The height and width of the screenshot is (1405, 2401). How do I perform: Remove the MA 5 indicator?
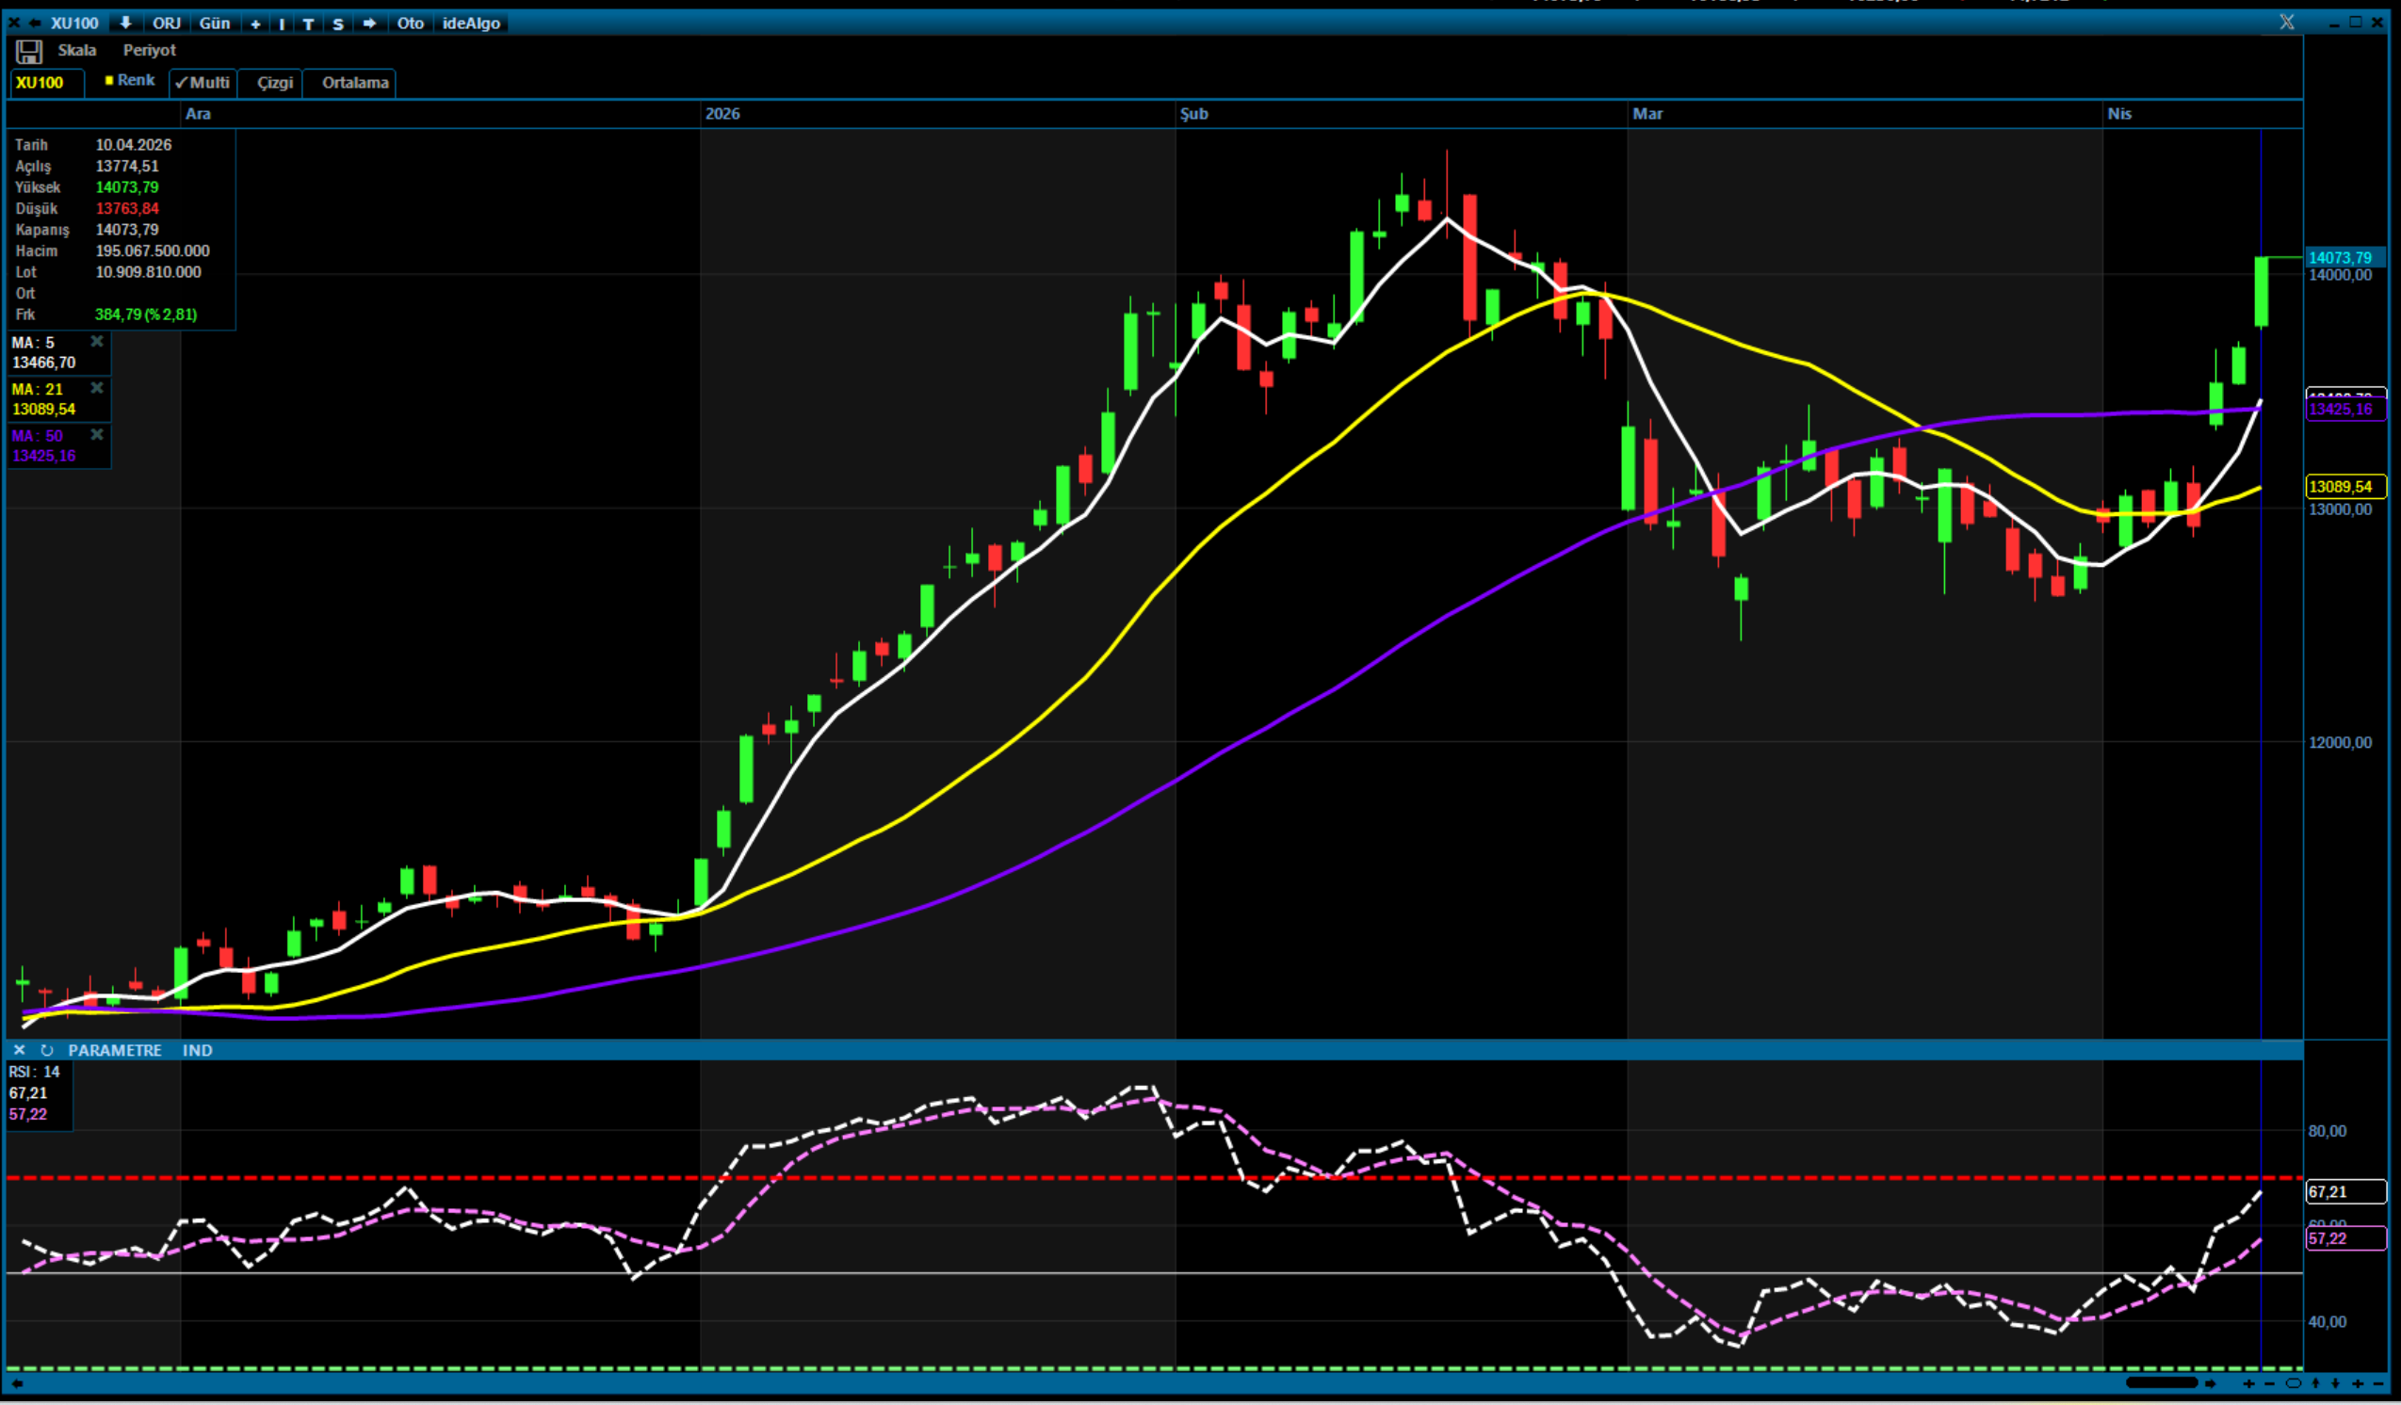pos(96,342)
